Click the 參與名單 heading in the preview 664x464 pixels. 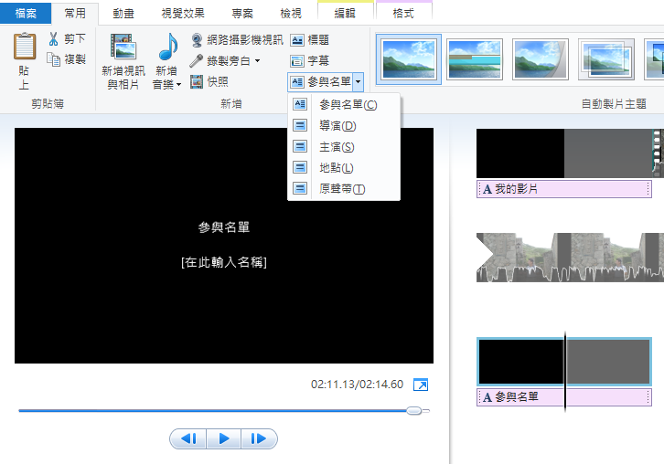[x=224, y=227]
